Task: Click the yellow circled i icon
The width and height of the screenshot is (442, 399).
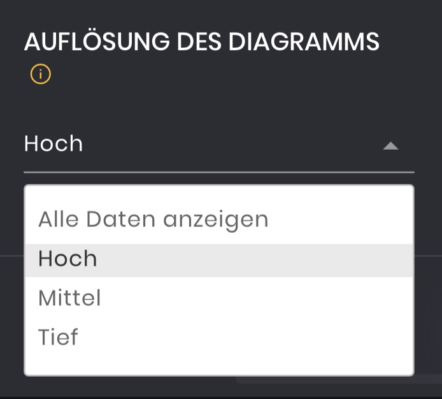Action: point(40,75)
